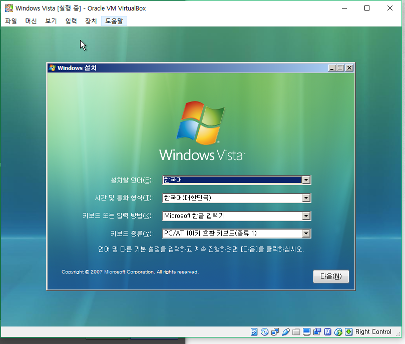Open the USB devices indicator

point(285,332)
